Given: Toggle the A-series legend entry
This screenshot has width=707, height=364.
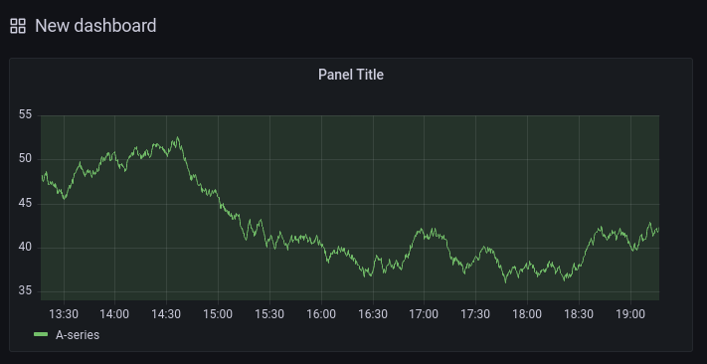Looking at the screenshot, I should [x=78, y=335].
